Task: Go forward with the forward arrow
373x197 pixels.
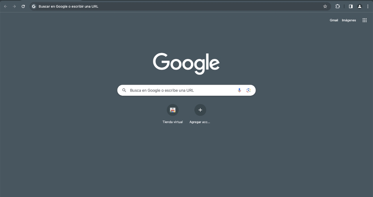Action: coord(14,7)
